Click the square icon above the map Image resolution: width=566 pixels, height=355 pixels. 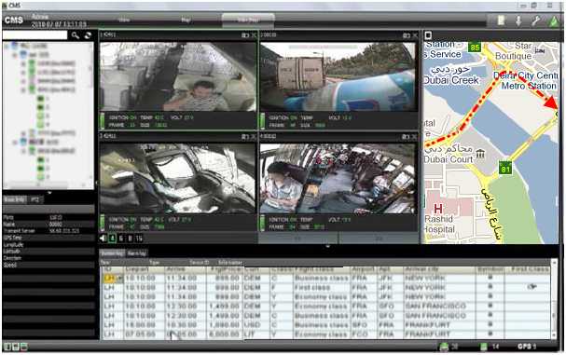(x=428, y=35)
